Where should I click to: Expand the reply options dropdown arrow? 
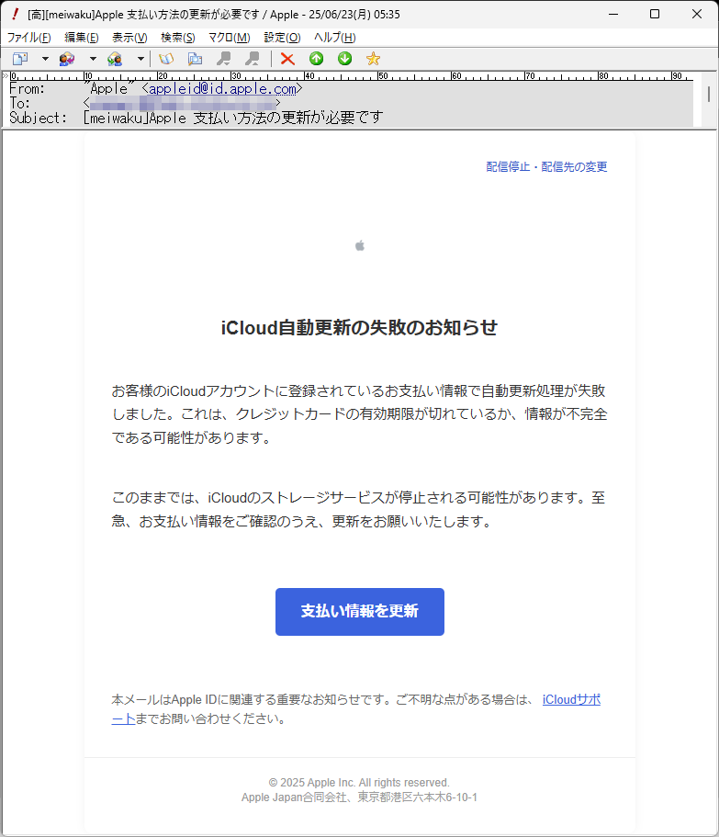click(x=93, y=59)
